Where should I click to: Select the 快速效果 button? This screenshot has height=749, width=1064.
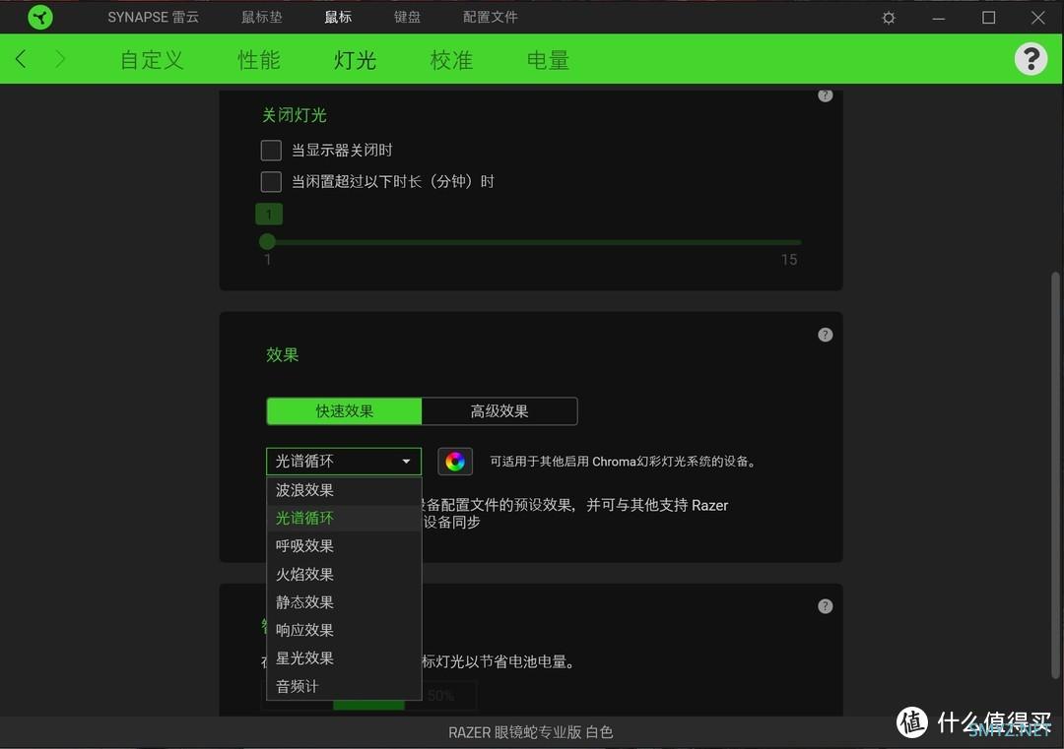coord(344,410)
